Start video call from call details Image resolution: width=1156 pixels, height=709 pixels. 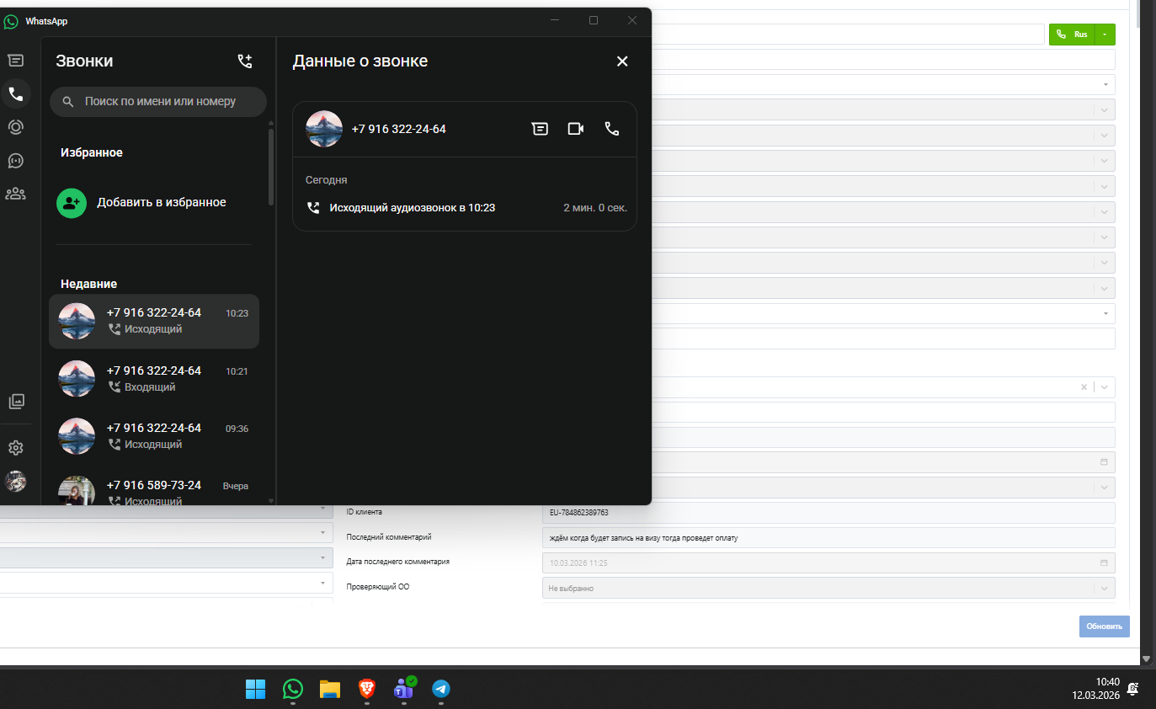[576, 129]
